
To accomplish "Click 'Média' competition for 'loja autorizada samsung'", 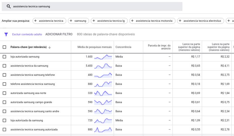I will point(119,57).
